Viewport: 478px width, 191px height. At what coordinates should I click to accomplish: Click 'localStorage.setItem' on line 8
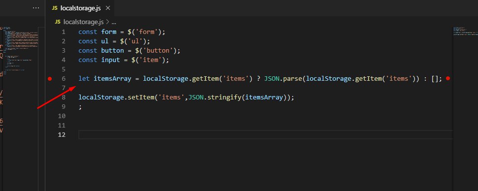click(x=116, y=97)
